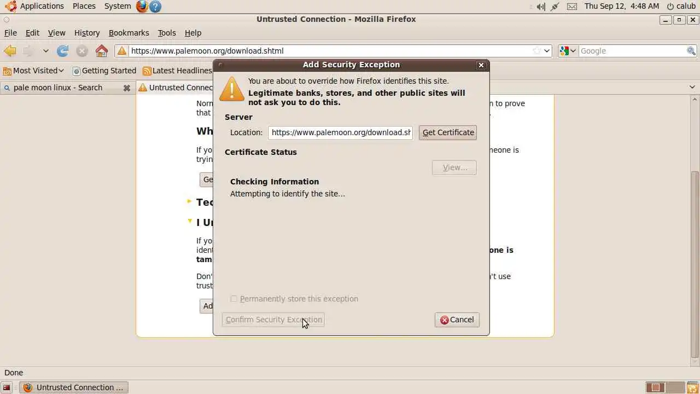Click the Latest Headlines feed icon

[x=147, y=71]
